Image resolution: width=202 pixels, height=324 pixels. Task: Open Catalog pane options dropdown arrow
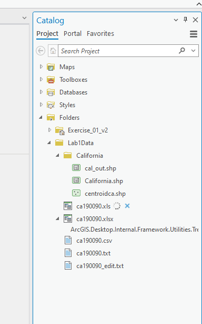[176, 20]
